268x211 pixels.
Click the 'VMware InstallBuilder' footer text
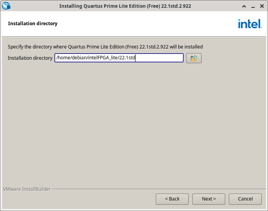click(27, 189)
